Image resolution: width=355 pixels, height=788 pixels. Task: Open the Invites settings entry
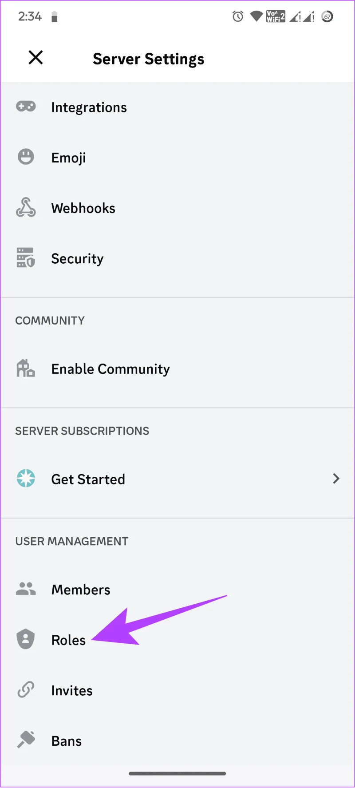[177, 690]
